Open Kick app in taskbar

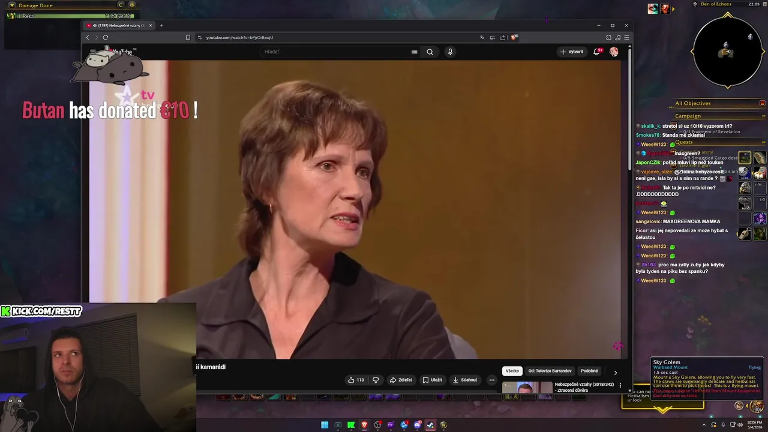click(x=351, y=425)
